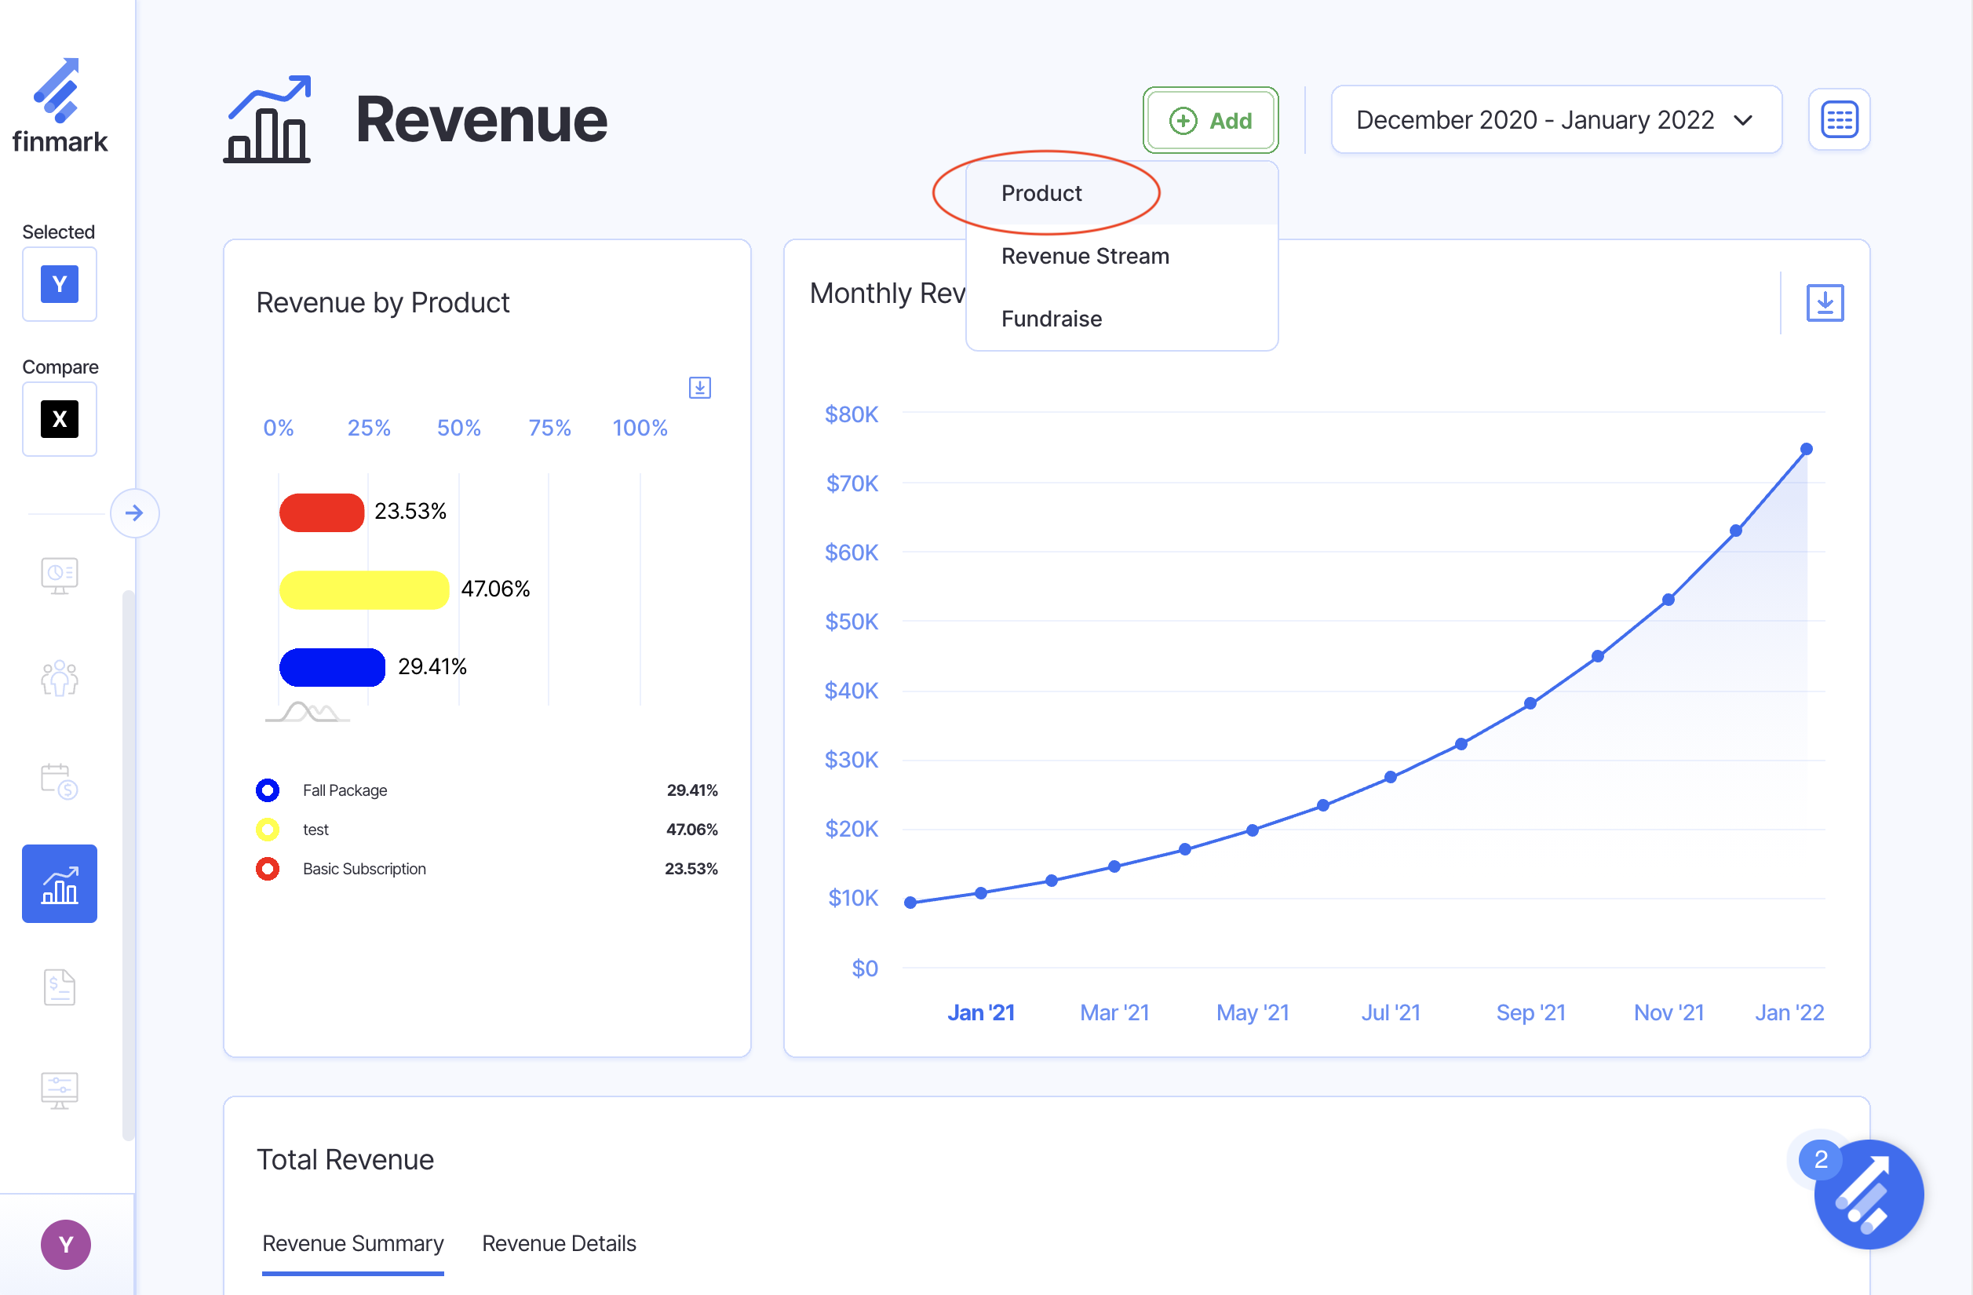Open the Selected scenario Y selector
This screenshot has height=1295, width=1973.
(59, 284)
